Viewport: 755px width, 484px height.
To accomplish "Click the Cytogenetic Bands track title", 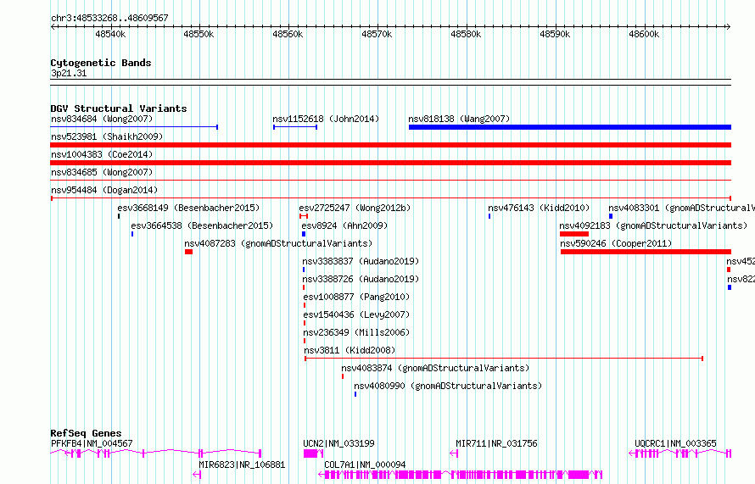I will click(x=101, y=63).
